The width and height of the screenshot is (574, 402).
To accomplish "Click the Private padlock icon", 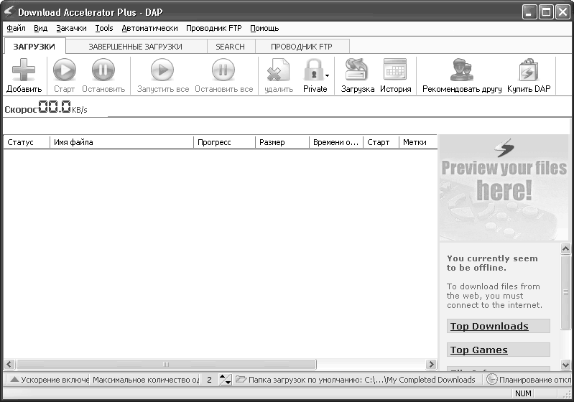I will coord(313,70).
